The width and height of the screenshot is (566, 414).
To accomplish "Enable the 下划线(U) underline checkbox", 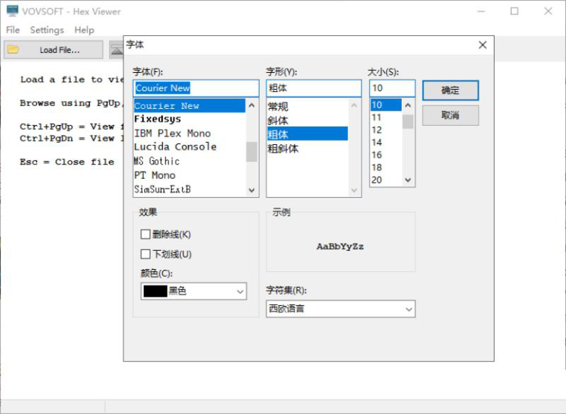I will coord(146,254).
